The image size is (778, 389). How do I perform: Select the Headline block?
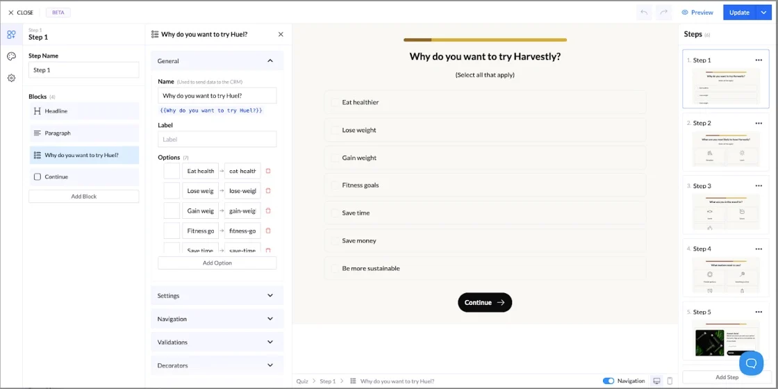(x=84, y=111)
